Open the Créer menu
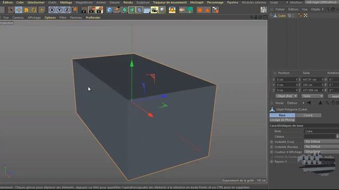 [20, 2]
